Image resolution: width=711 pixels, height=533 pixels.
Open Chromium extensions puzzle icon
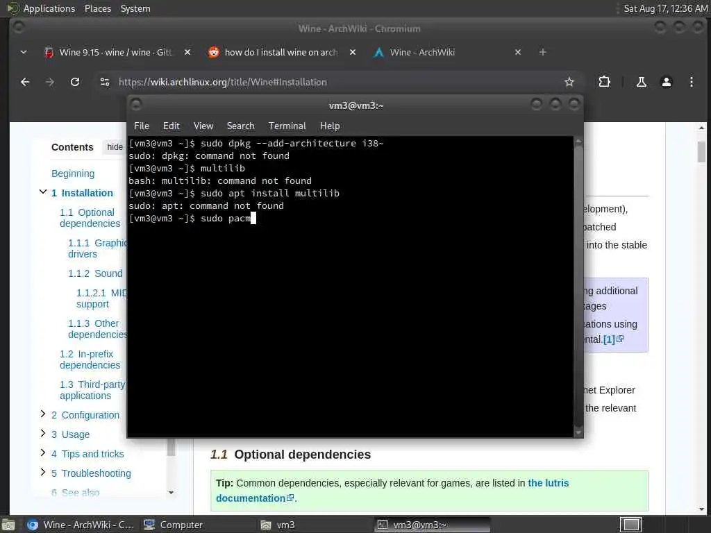(604, 82)
